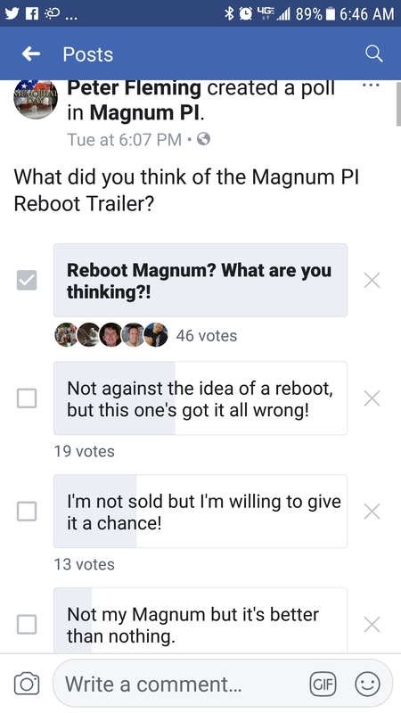This screenshot has width=401, height=713.
Task: Open the Magnum PI group link
Action: (x=145, y=113)
